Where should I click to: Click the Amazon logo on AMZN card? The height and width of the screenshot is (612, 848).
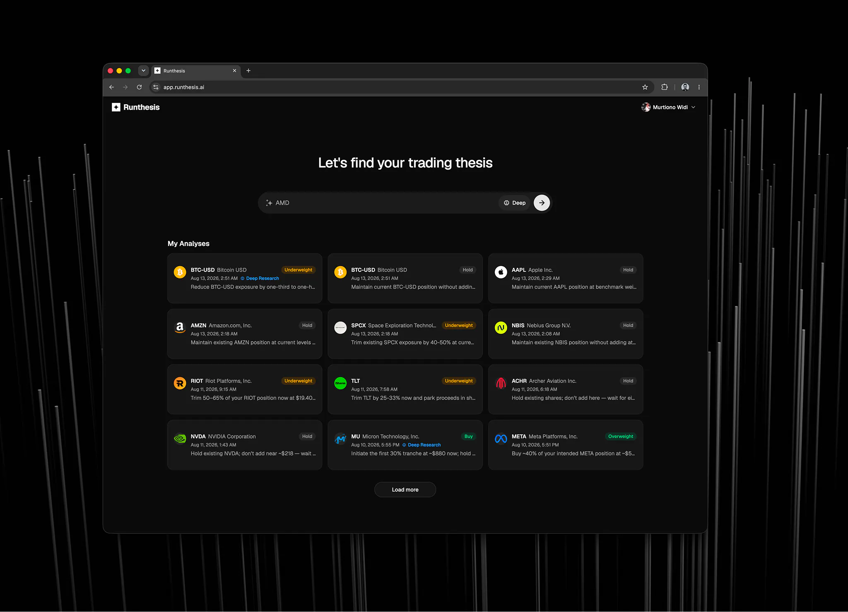[180, 328]
